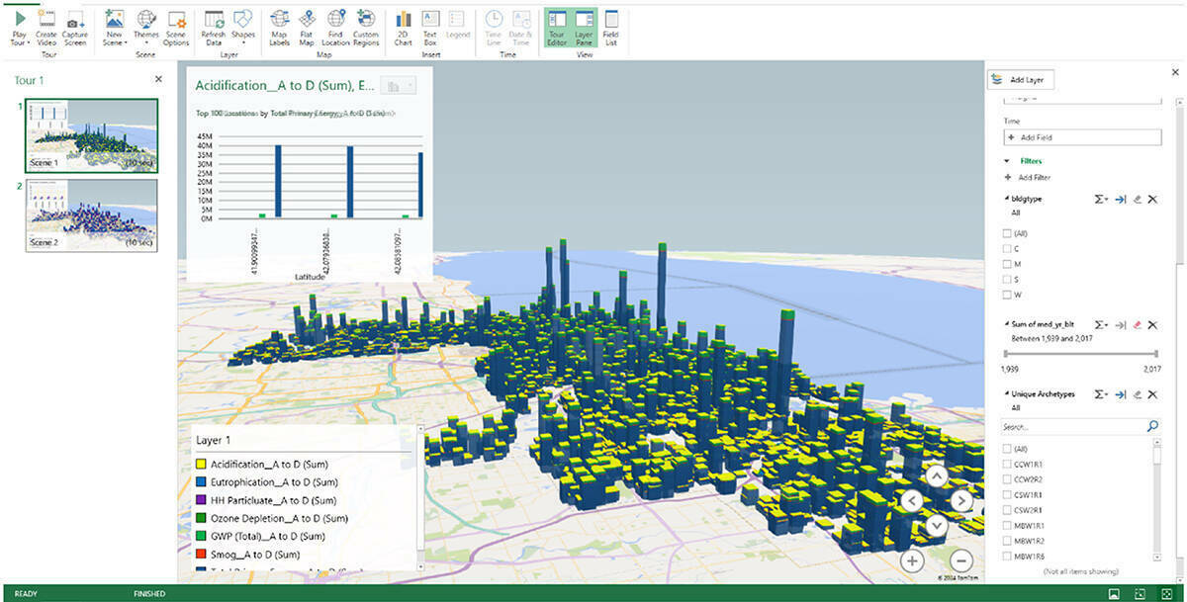Click the Create Video icon
The width and height of the screenshot is (1187, 602).
pos(46,20)
